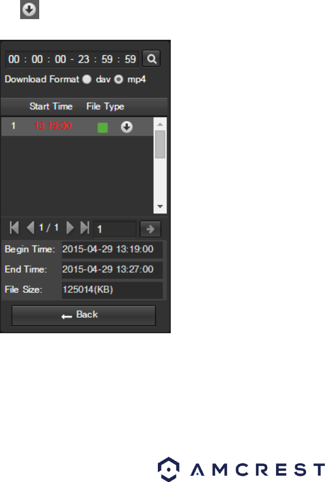Jump to the last page

[x=85, y=228]
